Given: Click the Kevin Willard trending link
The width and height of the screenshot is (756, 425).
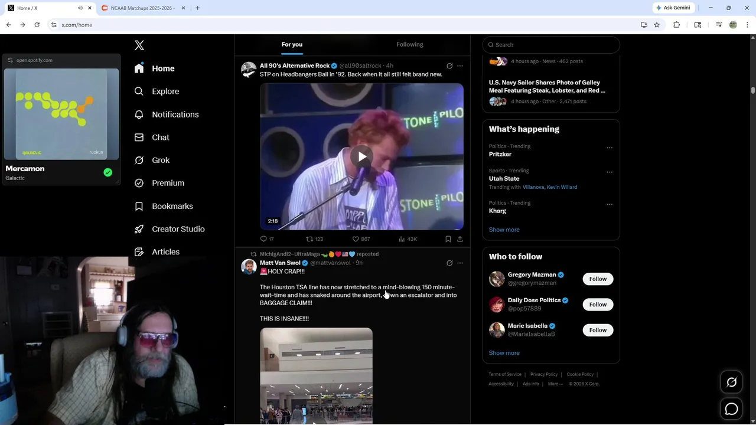Looking at the screenshot, I should 562,187.
